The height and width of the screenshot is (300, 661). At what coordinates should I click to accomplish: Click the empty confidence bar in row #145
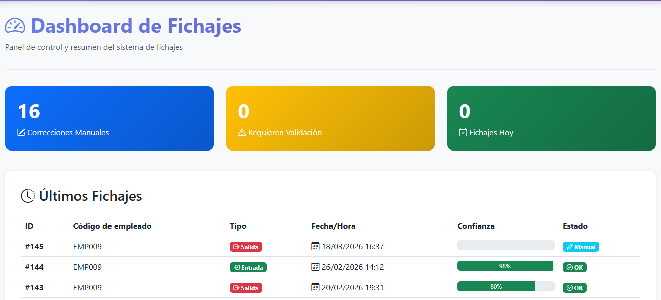click(x=505, y=244)
